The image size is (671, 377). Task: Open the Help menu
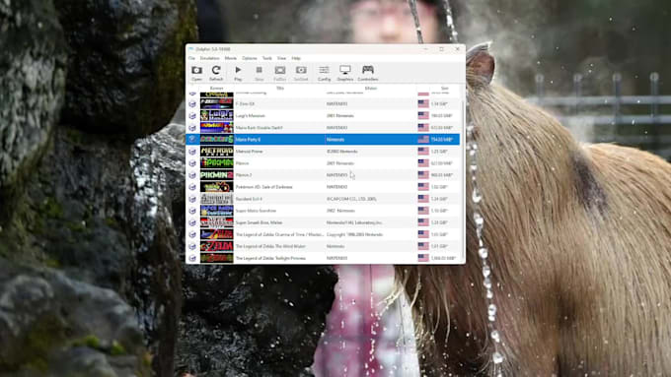pos(296,58)
